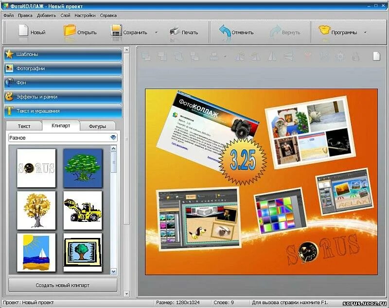Viewport: 389px width, 308px height.
Task: Select the green tree on blue clipart
Action: (83, 168)
